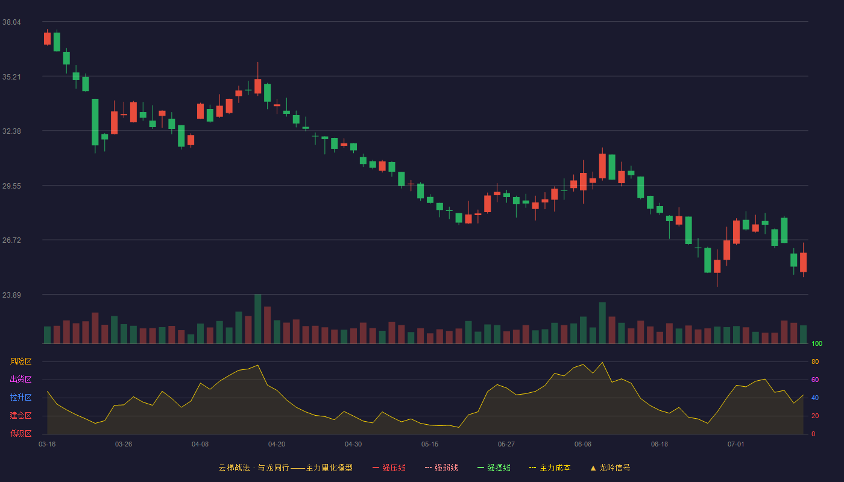Click the 23.89 price axis label
844x482 pixels.
click(x=11, y=295)
